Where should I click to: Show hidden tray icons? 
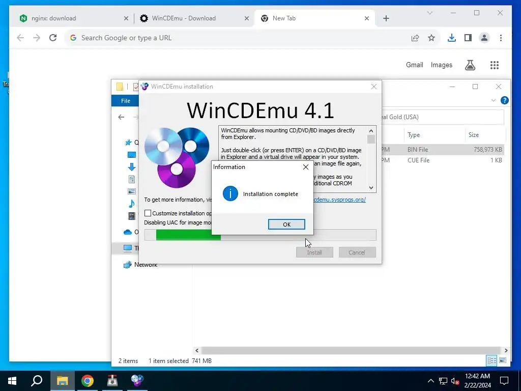tap(430, 381)
